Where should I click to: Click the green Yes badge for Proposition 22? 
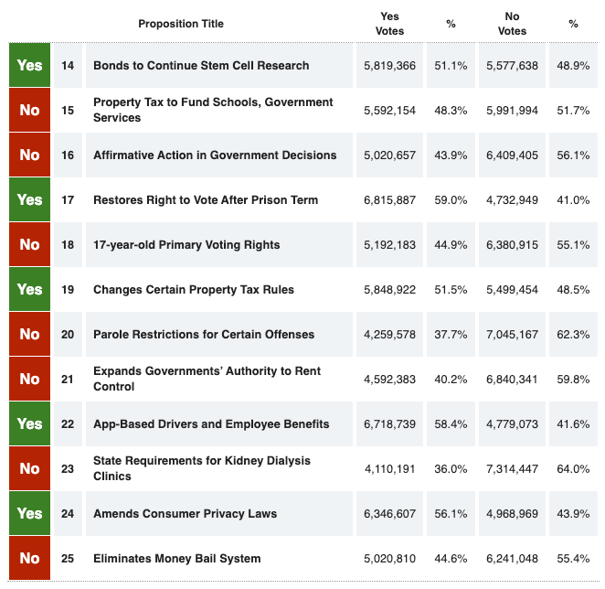29,423
